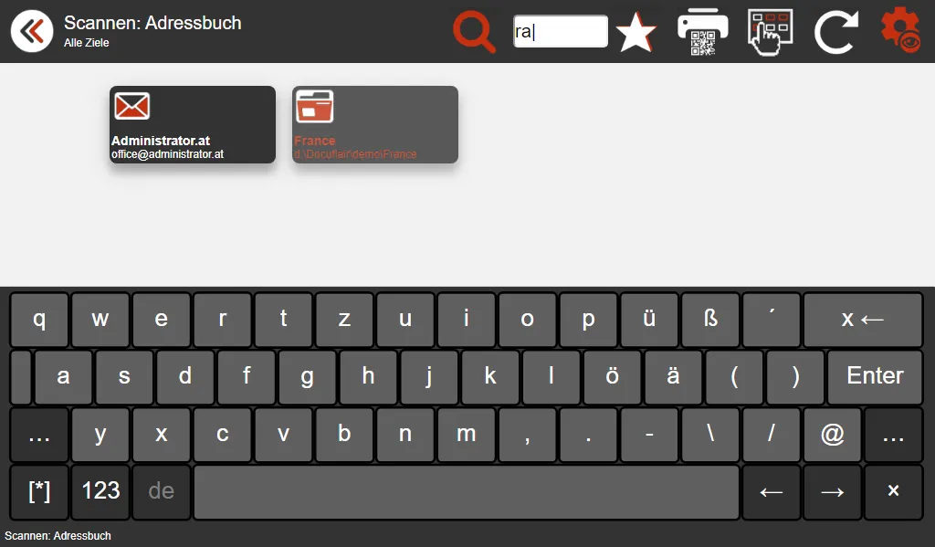
Task: Tap the backspace key on the keyboard
Action: pos(863,319)
